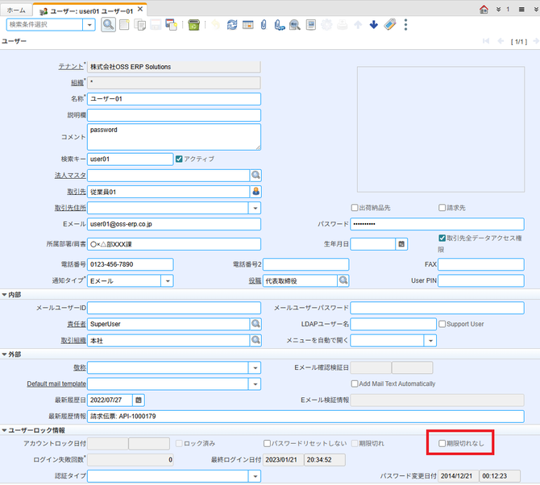Click the Save and create new icon
Viewport: 540px width, 485px height.
tap(171, 25)
